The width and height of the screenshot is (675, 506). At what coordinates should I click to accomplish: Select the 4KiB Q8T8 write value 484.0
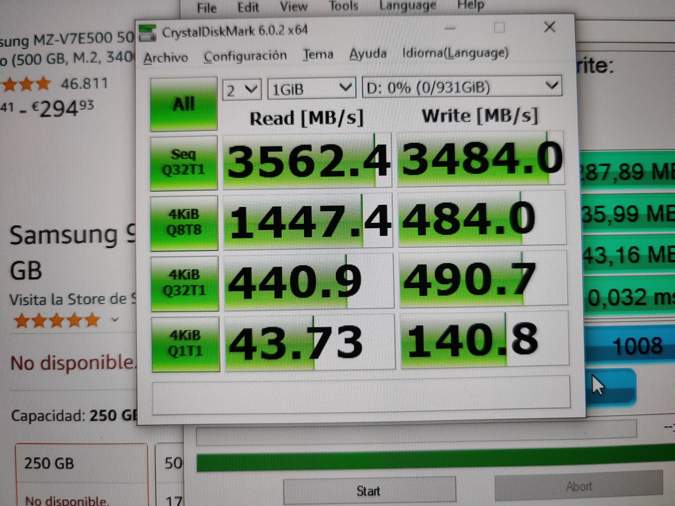(x=481, y=218)
